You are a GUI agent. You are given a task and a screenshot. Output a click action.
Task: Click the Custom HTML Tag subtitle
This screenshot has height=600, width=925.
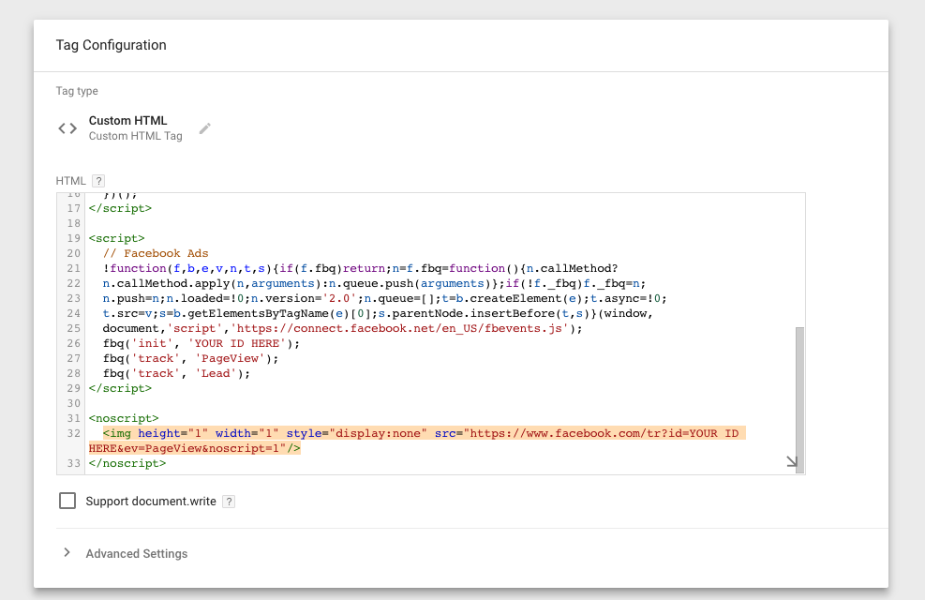136,136
